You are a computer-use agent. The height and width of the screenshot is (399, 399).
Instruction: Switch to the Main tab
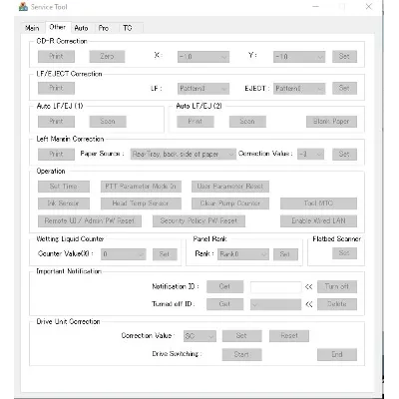[x=32, y=28]
